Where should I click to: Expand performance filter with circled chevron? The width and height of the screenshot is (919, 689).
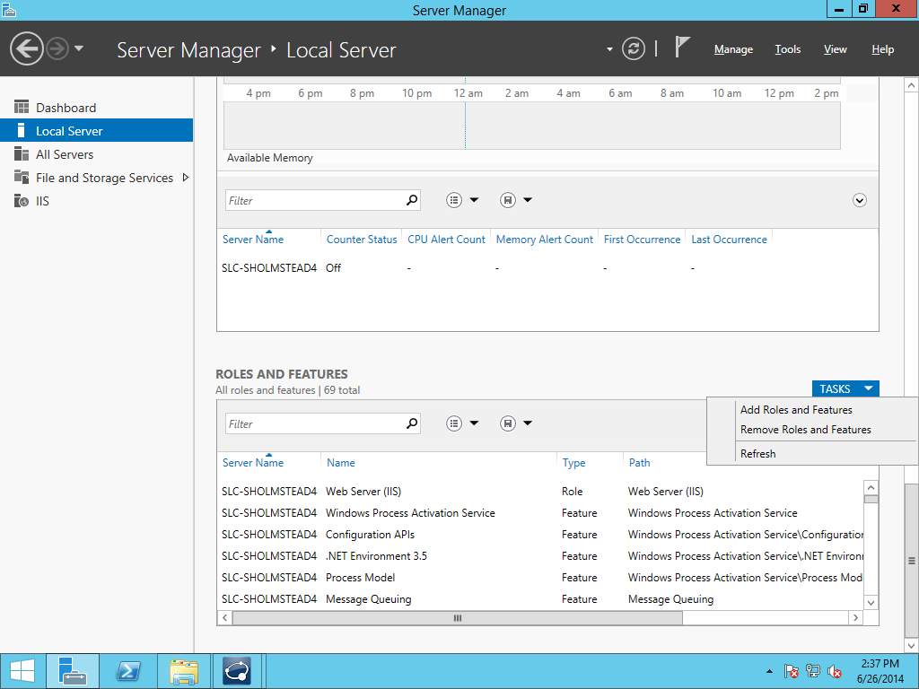point(859,200)
